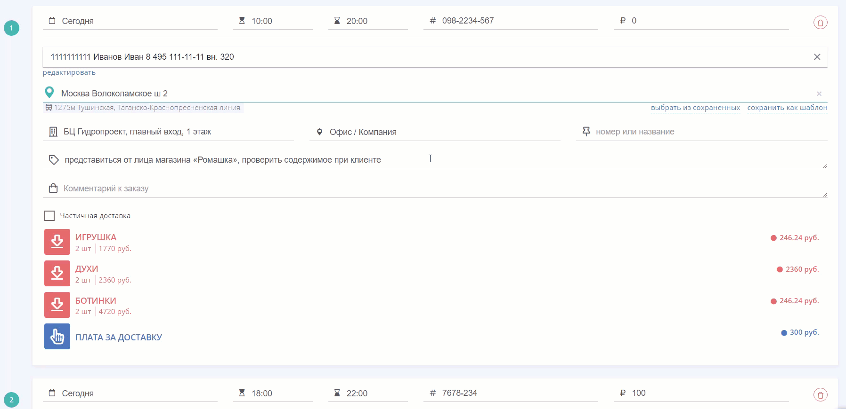Click calendar icon in order 2 date field
The image size is (846, 409).
(52, 393)
